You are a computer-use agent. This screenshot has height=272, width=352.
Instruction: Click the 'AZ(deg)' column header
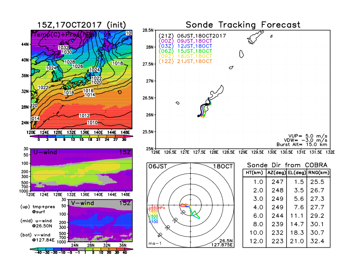click(x=276, y=173)
